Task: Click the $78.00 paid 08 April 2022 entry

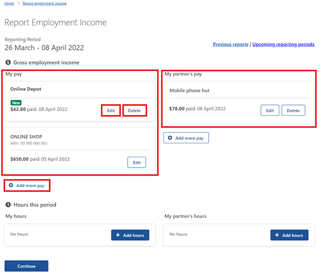Action: click(x=197, y=108)
